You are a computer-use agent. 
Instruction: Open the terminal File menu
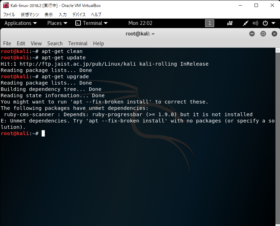(7, 44)
